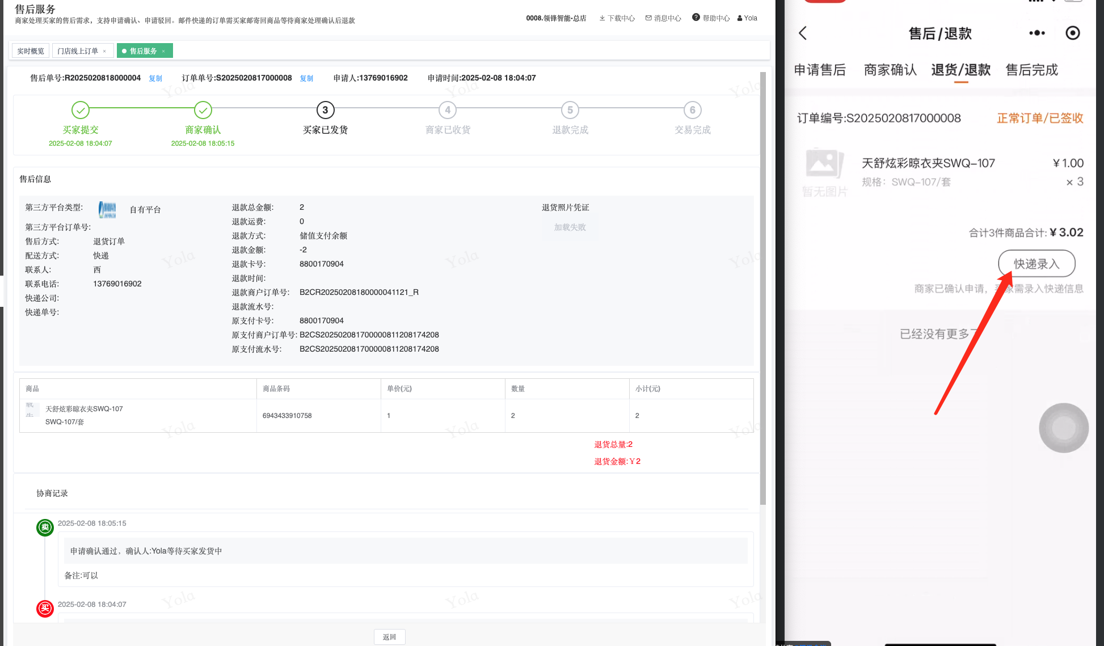This screenshot has width=1104, height=646.
Task: Open the 下载中心 download icon
Action: 602,18
